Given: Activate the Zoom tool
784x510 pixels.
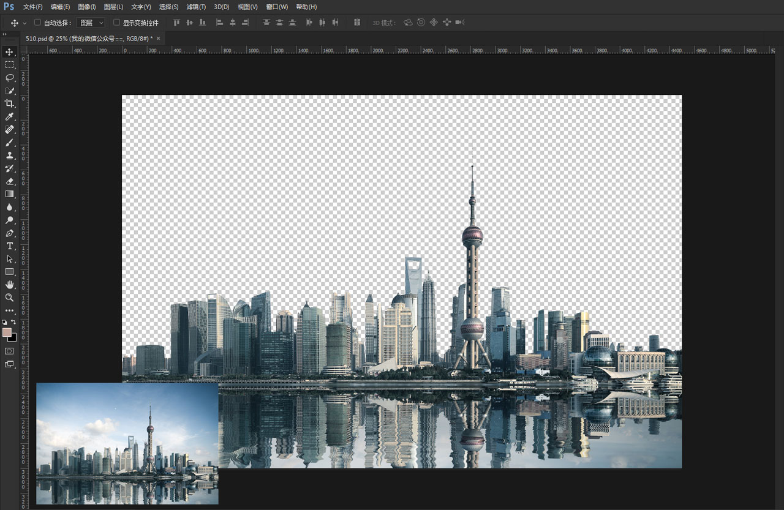Looking at the screenshot, I should (9, 297).
